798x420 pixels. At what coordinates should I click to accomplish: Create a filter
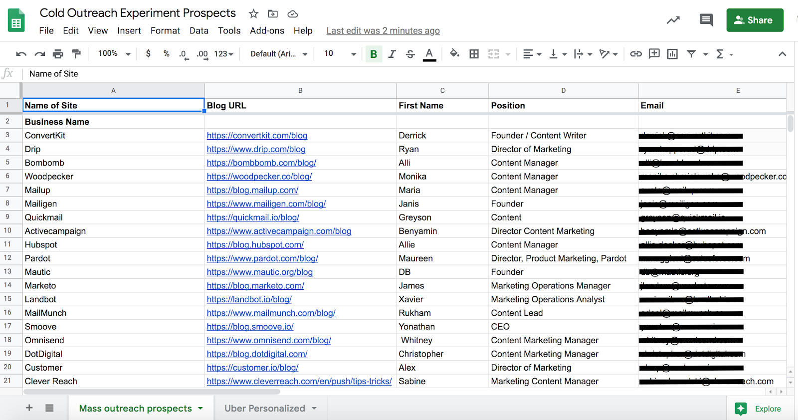tap(691, 54)
